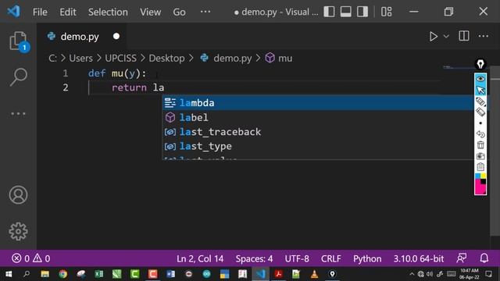Click the undo arrow in annotation toolbar
Image resolution: width=500 pixels, height=281 pixels.
480,134
